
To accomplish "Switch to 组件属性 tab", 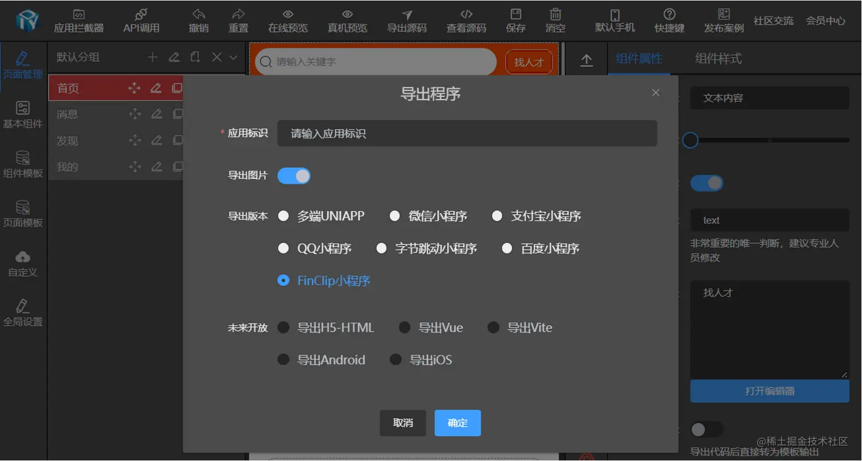I will click(x=639, y=58).
